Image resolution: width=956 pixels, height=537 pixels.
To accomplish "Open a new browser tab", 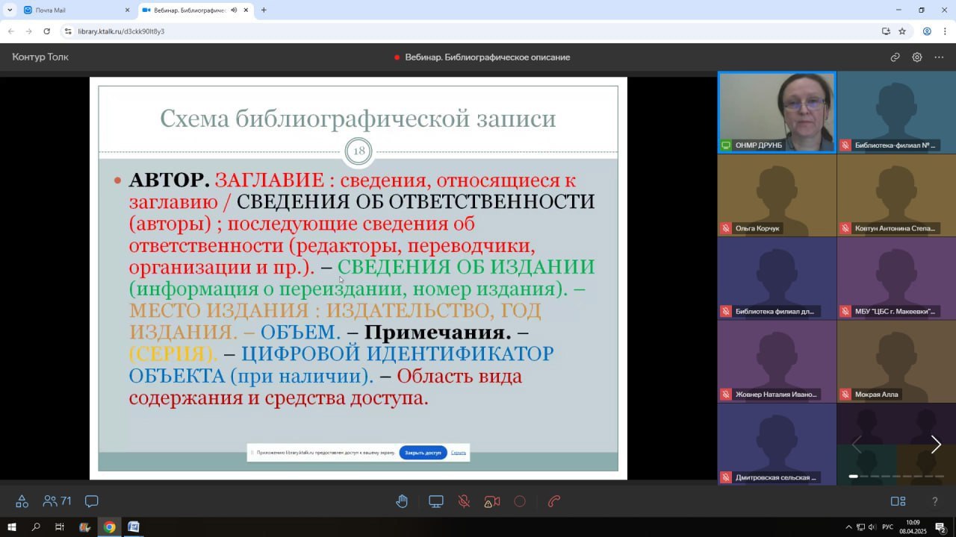I will coord(264,10).
